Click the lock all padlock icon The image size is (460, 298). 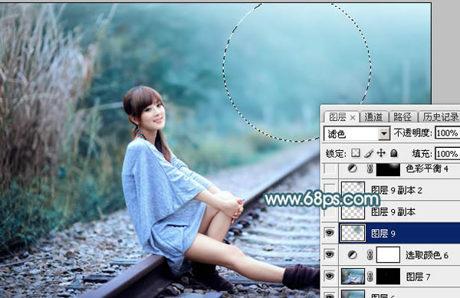tap(394, 153)
